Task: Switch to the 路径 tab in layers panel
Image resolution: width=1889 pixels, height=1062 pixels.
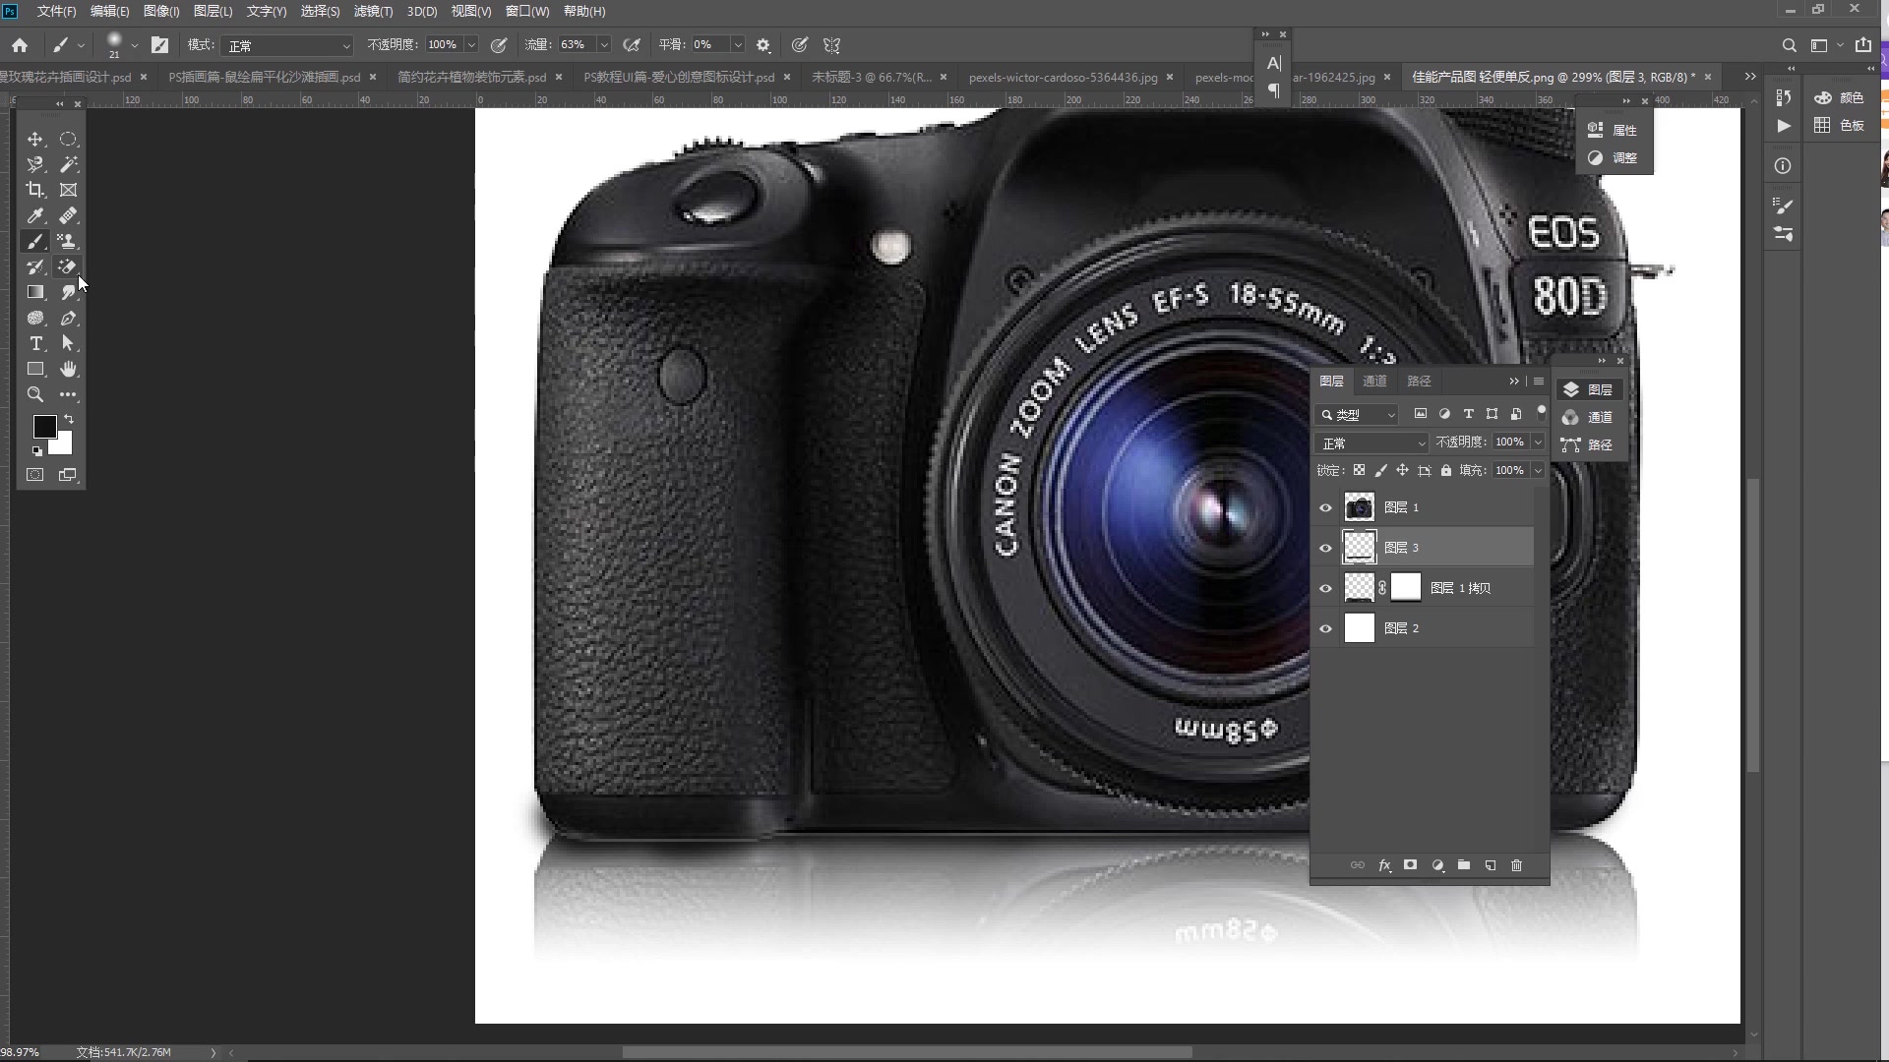Action: (x=1419, y=382)
